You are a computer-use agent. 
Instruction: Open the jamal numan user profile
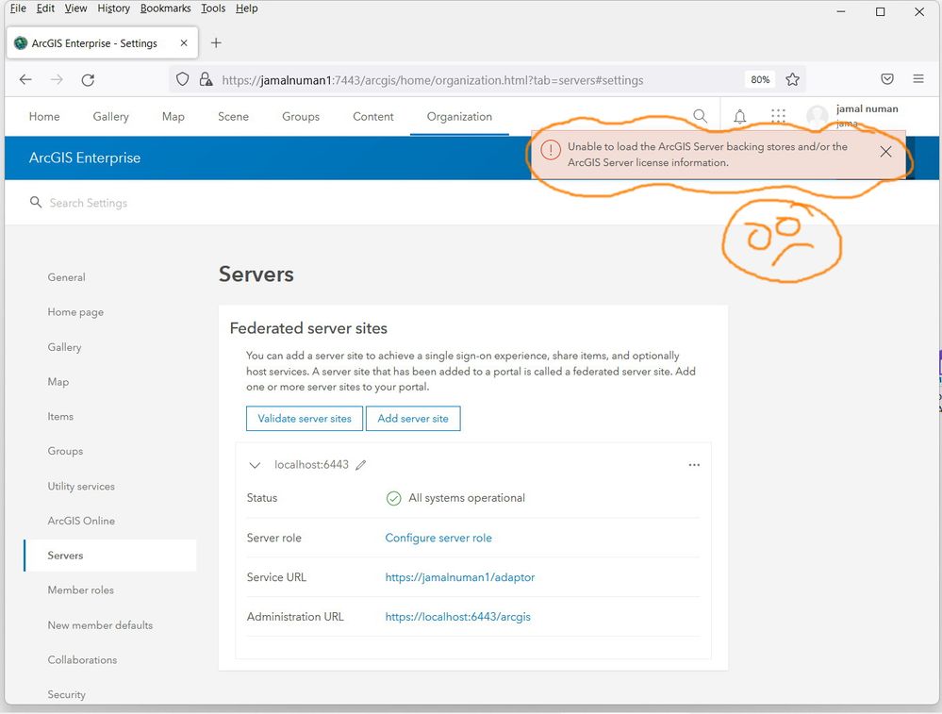click(x=853, y=115)
